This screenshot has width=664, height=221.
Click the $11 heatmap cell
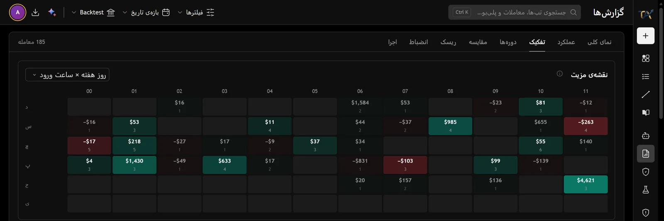[270, 126]
